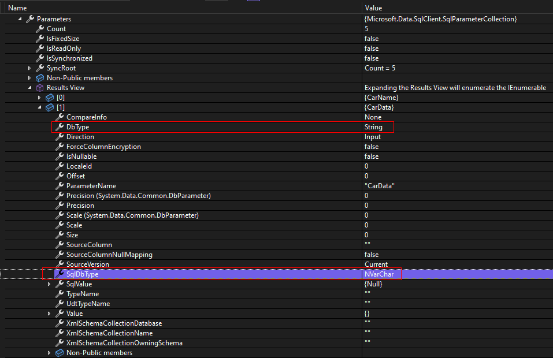Expand the SqlValue node

[x=49, y=284]
